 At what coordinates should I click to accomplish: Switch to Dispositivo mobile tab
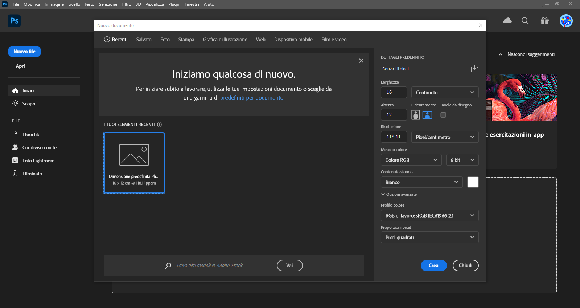tap(293, 40)
